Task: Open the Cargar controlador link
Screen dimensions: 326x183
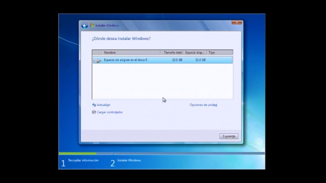Action: (110, 112)
